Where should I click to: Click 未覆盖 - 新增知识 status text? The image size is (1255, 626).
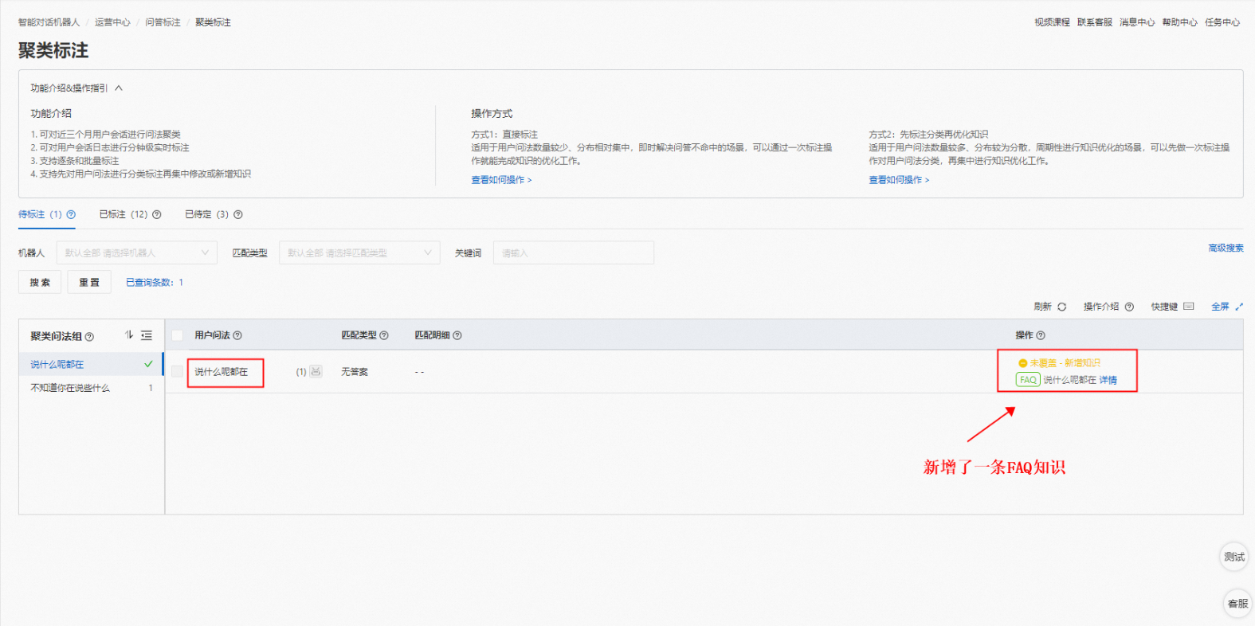(x=1065, y=363)
